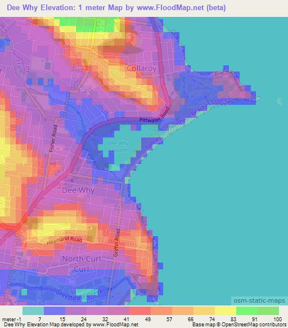The width and height of the screenshot is (288, 328).
Task: Click the orange 66 meter legend swatch
Action: pos(183,311)
